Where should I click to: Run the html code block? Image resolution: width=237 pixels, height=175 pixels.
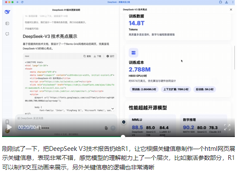tap(111, 56)
